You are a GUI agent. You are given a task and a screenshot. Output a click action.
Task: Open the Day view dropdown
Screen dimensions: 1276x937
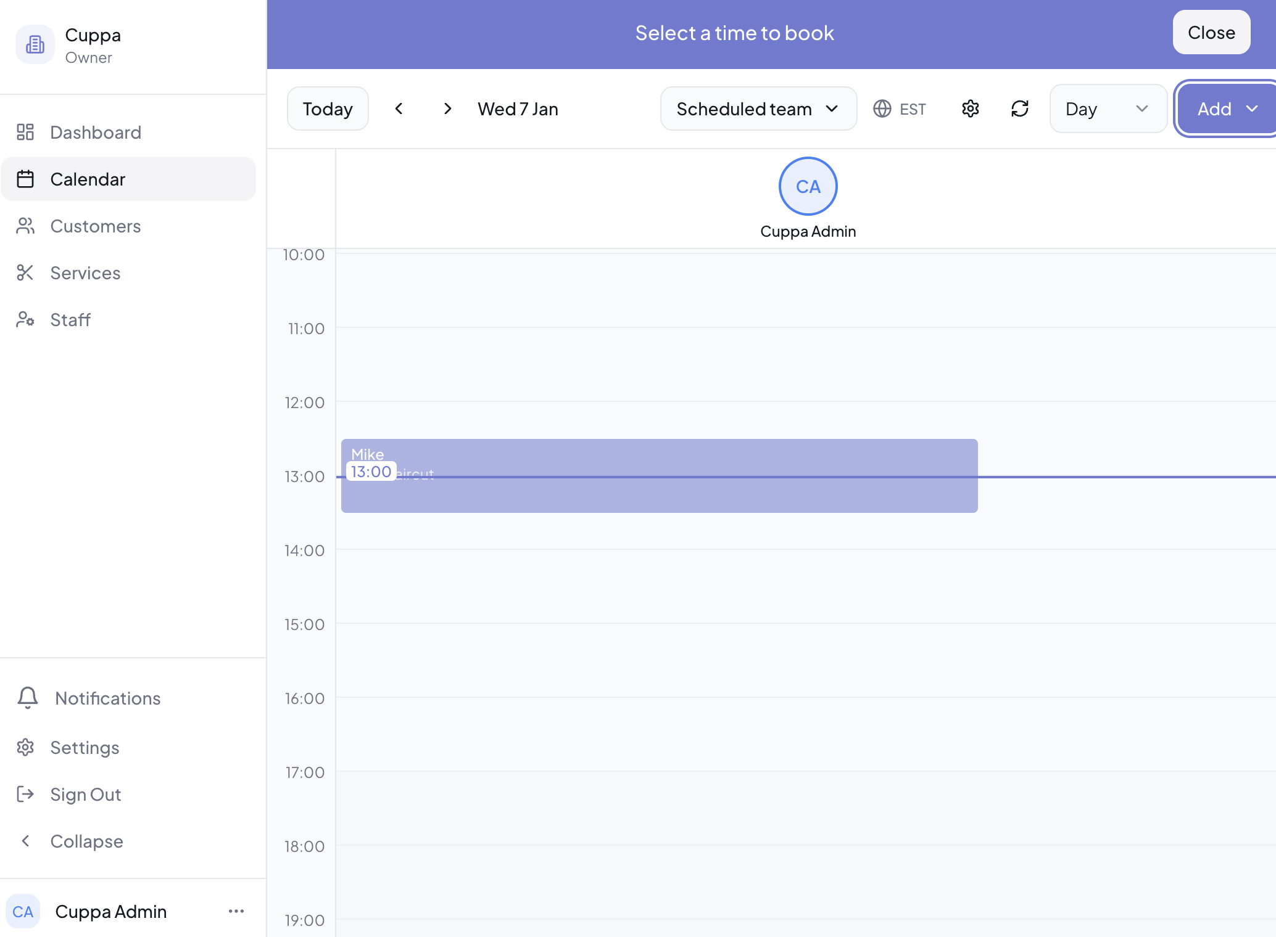click(1108, 108)
